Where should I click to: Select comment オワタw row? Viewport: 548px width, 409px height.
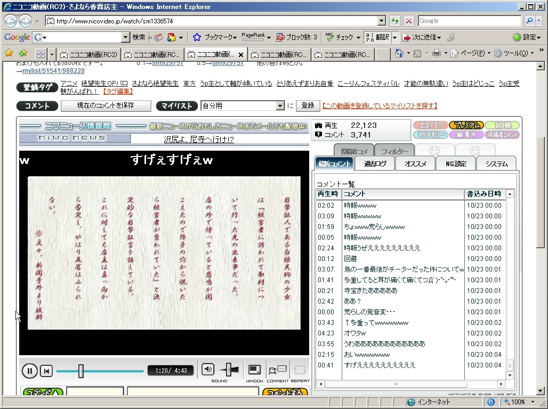tap(410, 333)
